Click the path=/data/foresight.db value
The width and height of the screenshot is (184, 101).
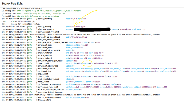pyautogui.click(x=77, y=37)
